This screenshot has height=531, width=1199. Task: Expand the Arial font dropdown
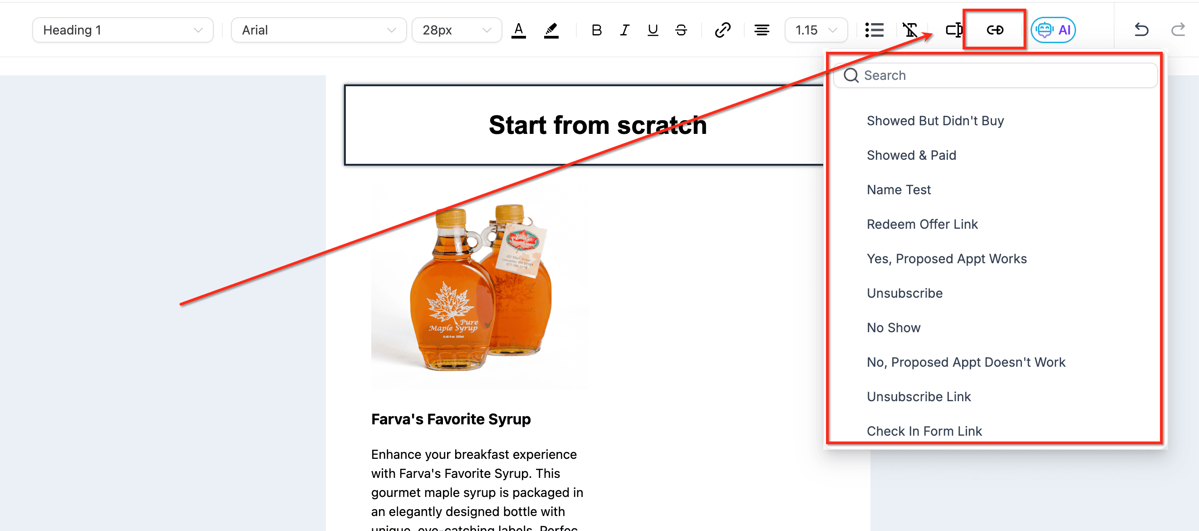(319, 30)
